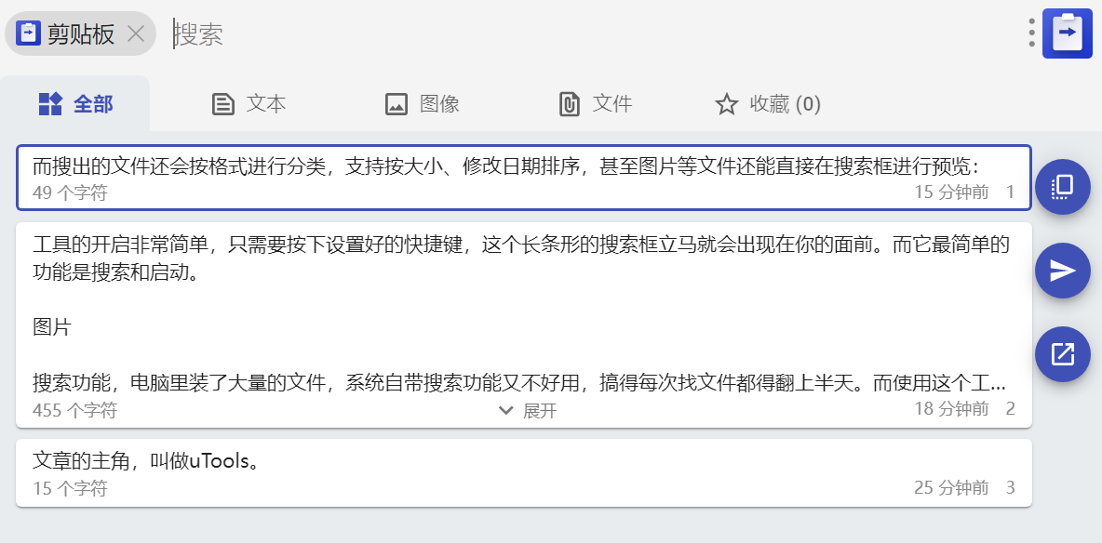
Task: Select the second clipboard entry starting with 工具的开启
Action: pyautogui.click(x=524, y=324)
